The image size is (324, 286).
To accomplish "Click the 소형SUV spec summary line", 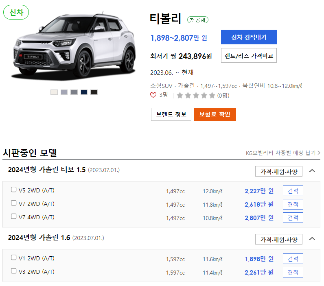I will [x=226, y=86].
